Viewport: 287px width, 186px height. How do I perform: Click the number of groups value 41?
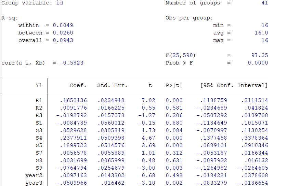pos(264,3)
